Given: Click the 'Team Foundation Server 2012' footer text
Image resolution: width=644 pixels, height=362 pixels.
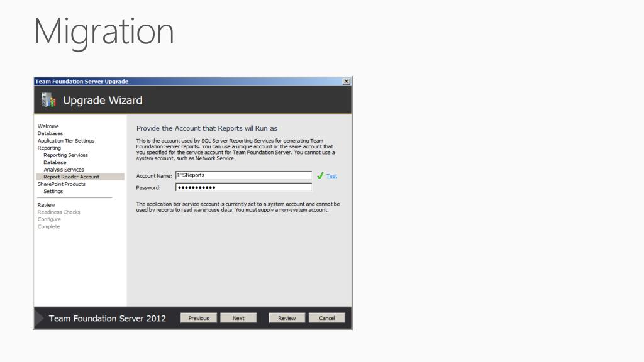Looking at the screenshot, I should (x=107, y=318).
